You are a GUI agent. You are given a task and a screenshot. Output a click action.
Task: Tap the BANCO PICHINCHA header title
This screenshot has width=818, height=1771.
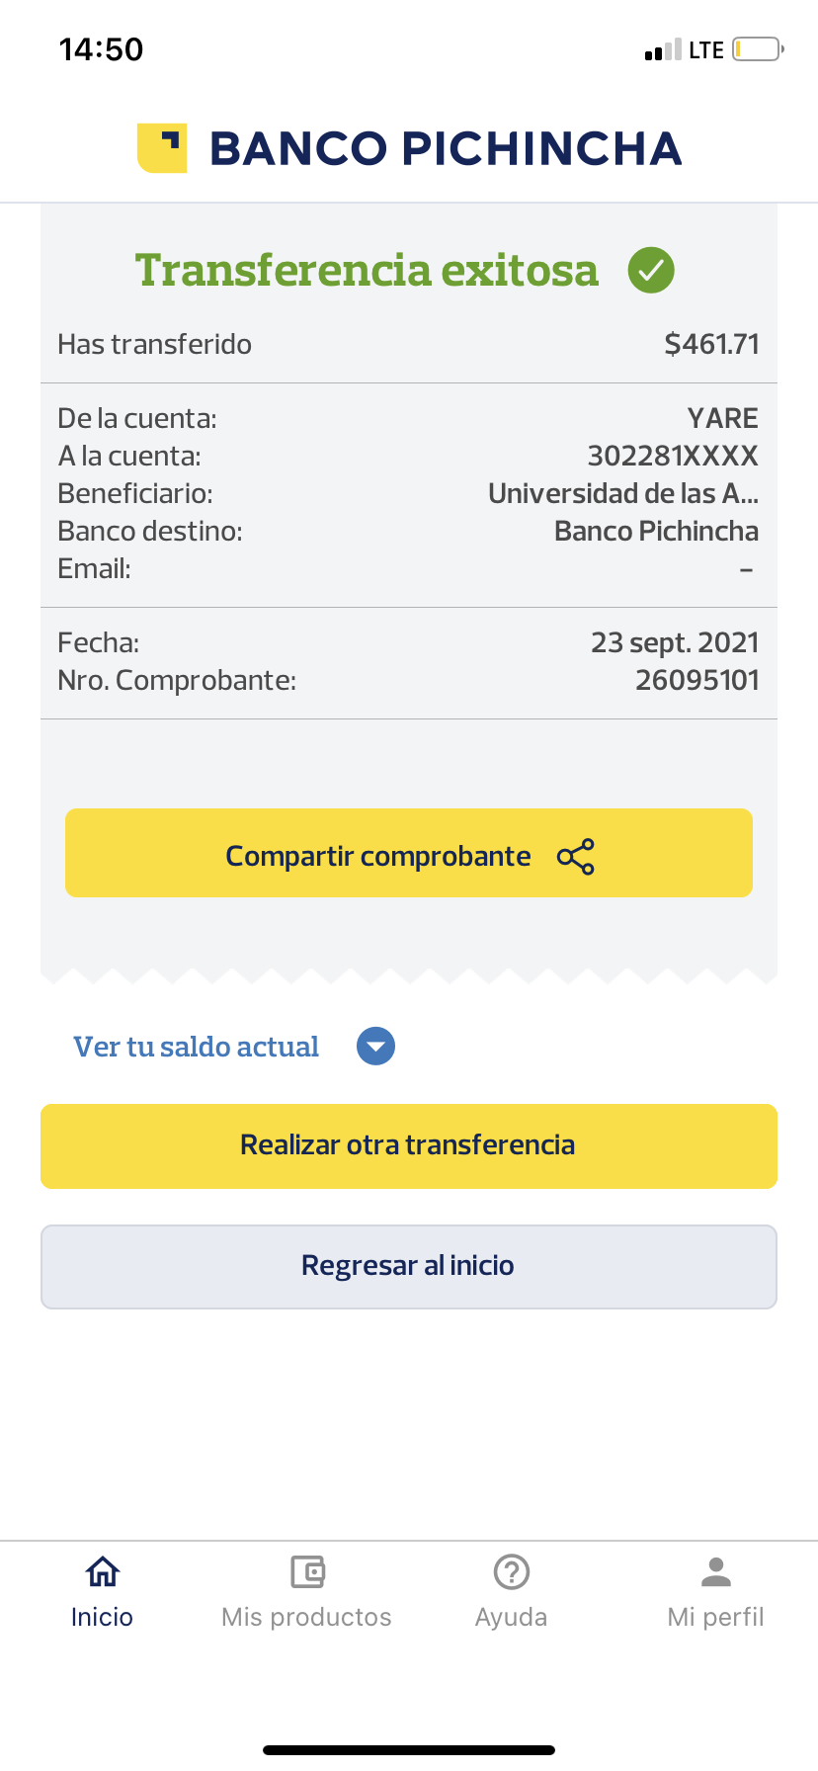pos(446,148)
